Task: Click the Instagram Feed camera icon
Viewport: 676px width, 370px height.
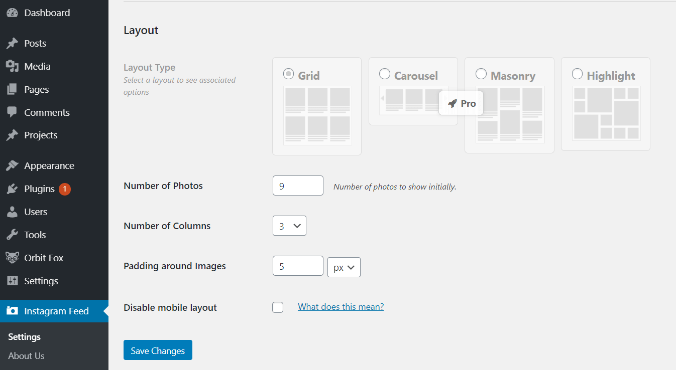Action: pos(12,311)
